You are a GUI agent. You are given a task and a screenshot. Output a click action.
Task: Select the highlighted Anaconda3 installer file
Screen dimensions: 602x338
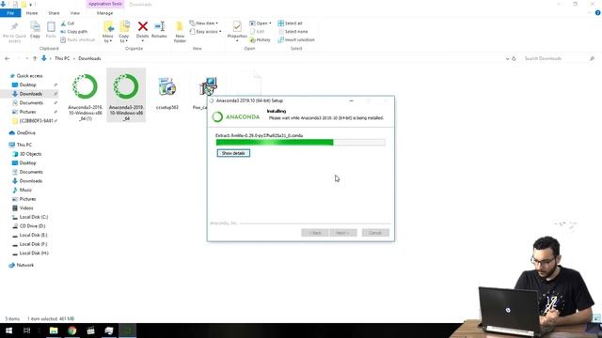pyautogui.click(x=126, y=96)
